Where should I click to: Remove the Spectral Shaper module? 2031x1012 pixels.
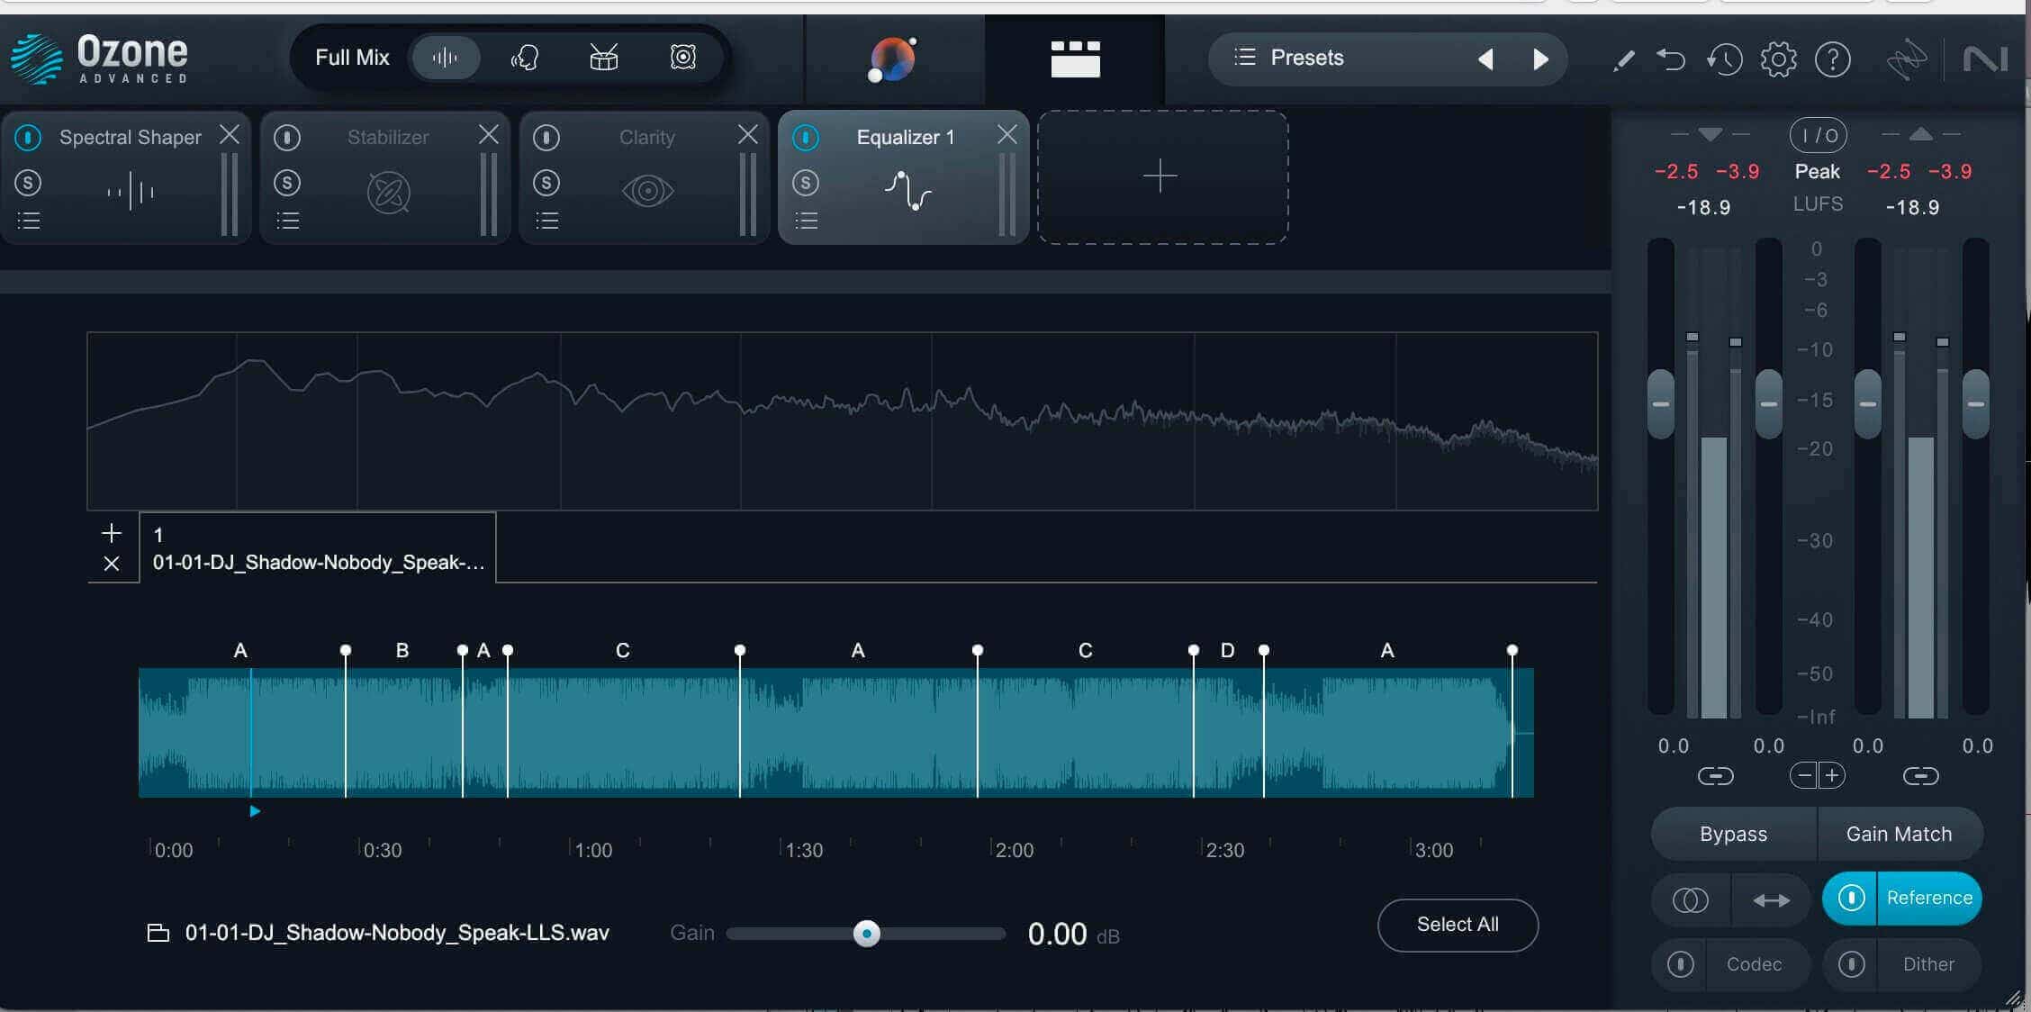230,134
